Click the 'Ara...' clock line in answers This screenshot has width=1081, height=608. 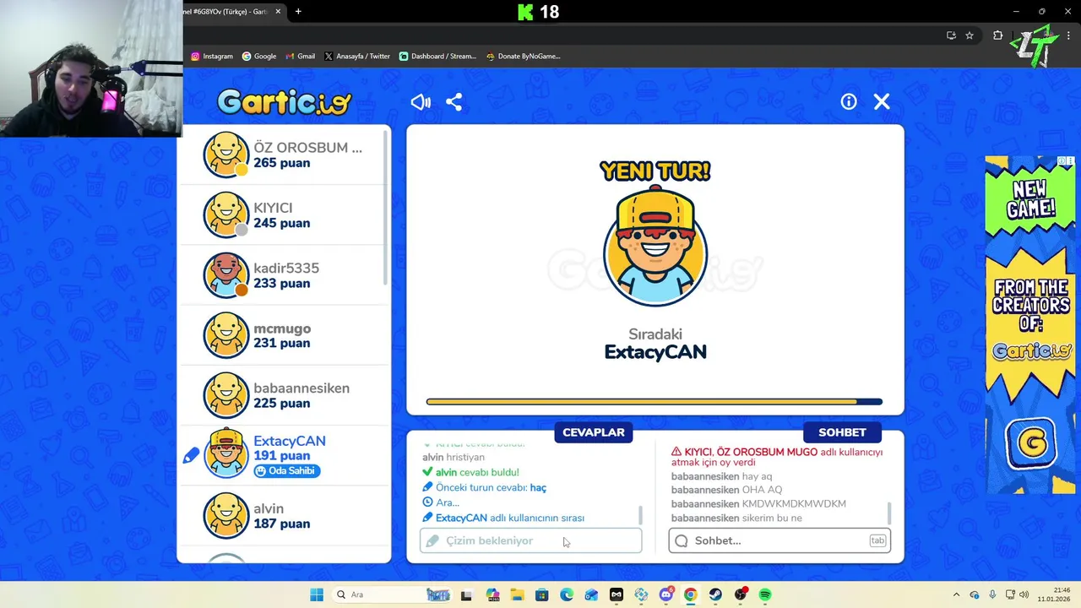pos(441,502)
